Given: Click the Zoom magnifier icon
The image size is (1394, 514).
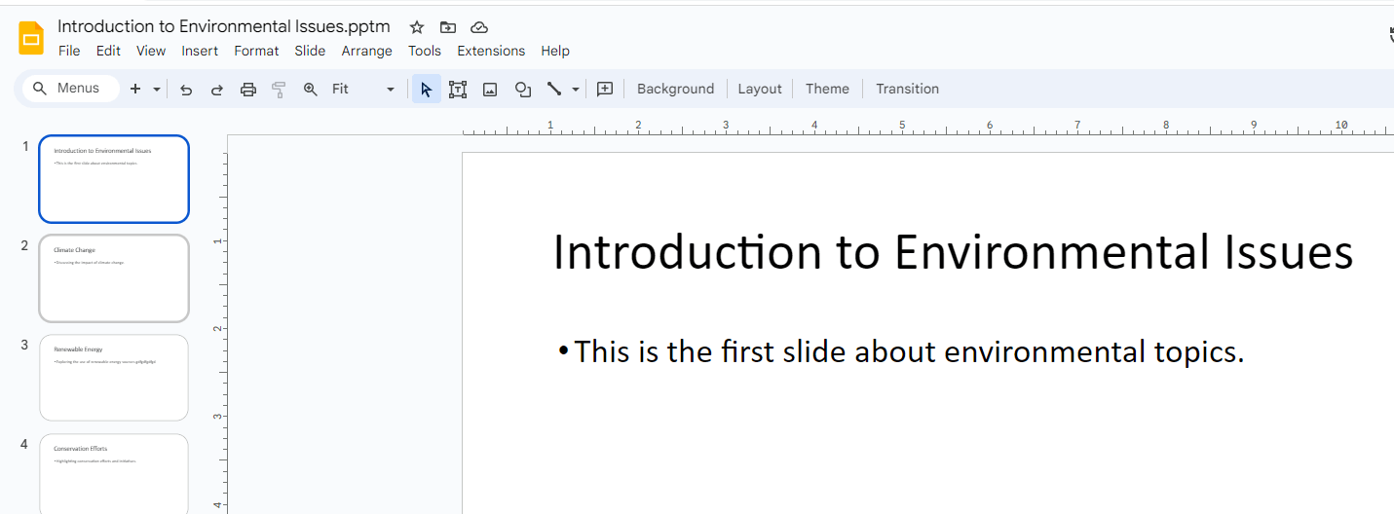Looking at the screenshot, I should pyautogui.click(x=311, y=90).
